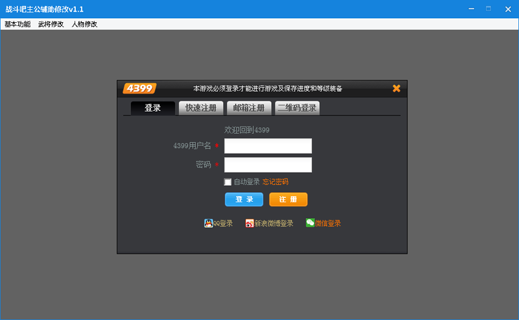This screenshot has height=320, width=519.
Task: Open the 快速注册 tab
Action: pos(201,108)
